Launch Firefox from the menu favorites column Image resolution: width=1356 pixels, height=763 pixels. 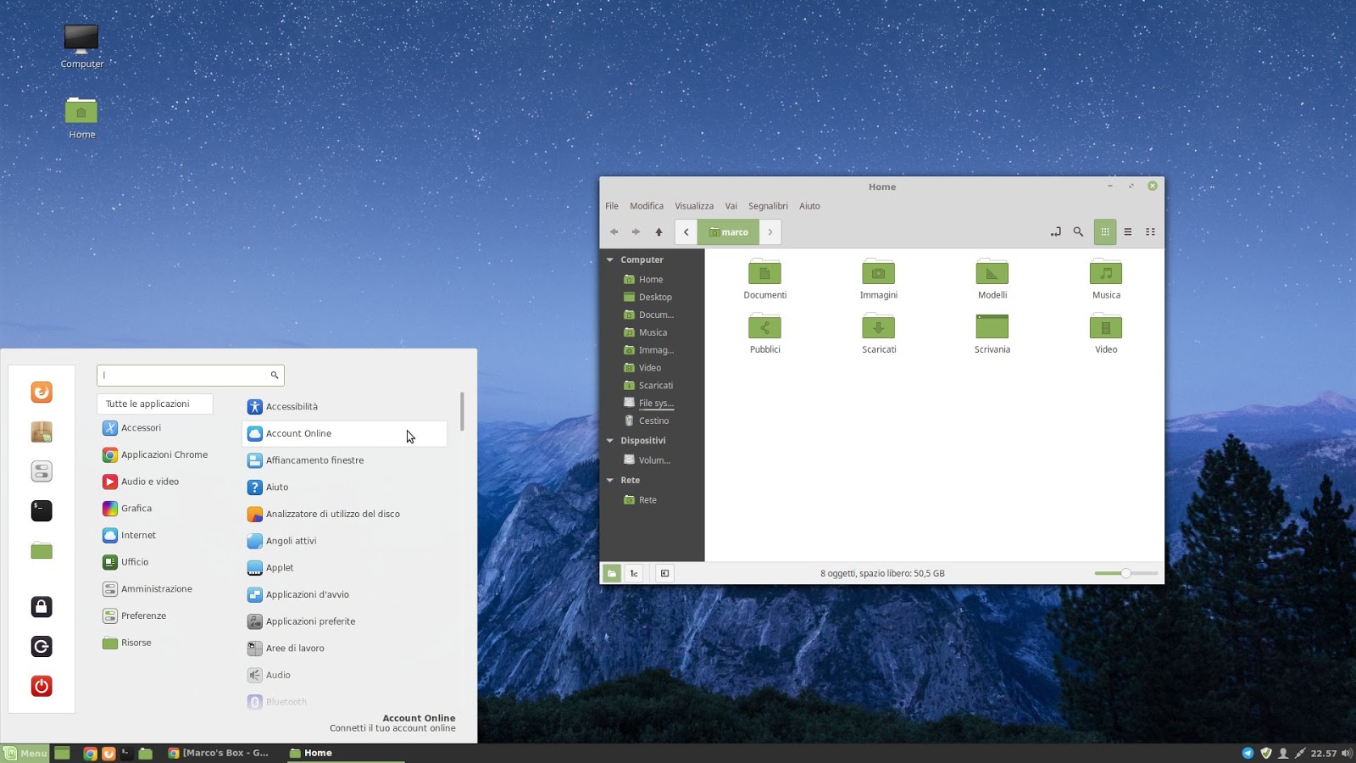(42, 392)
